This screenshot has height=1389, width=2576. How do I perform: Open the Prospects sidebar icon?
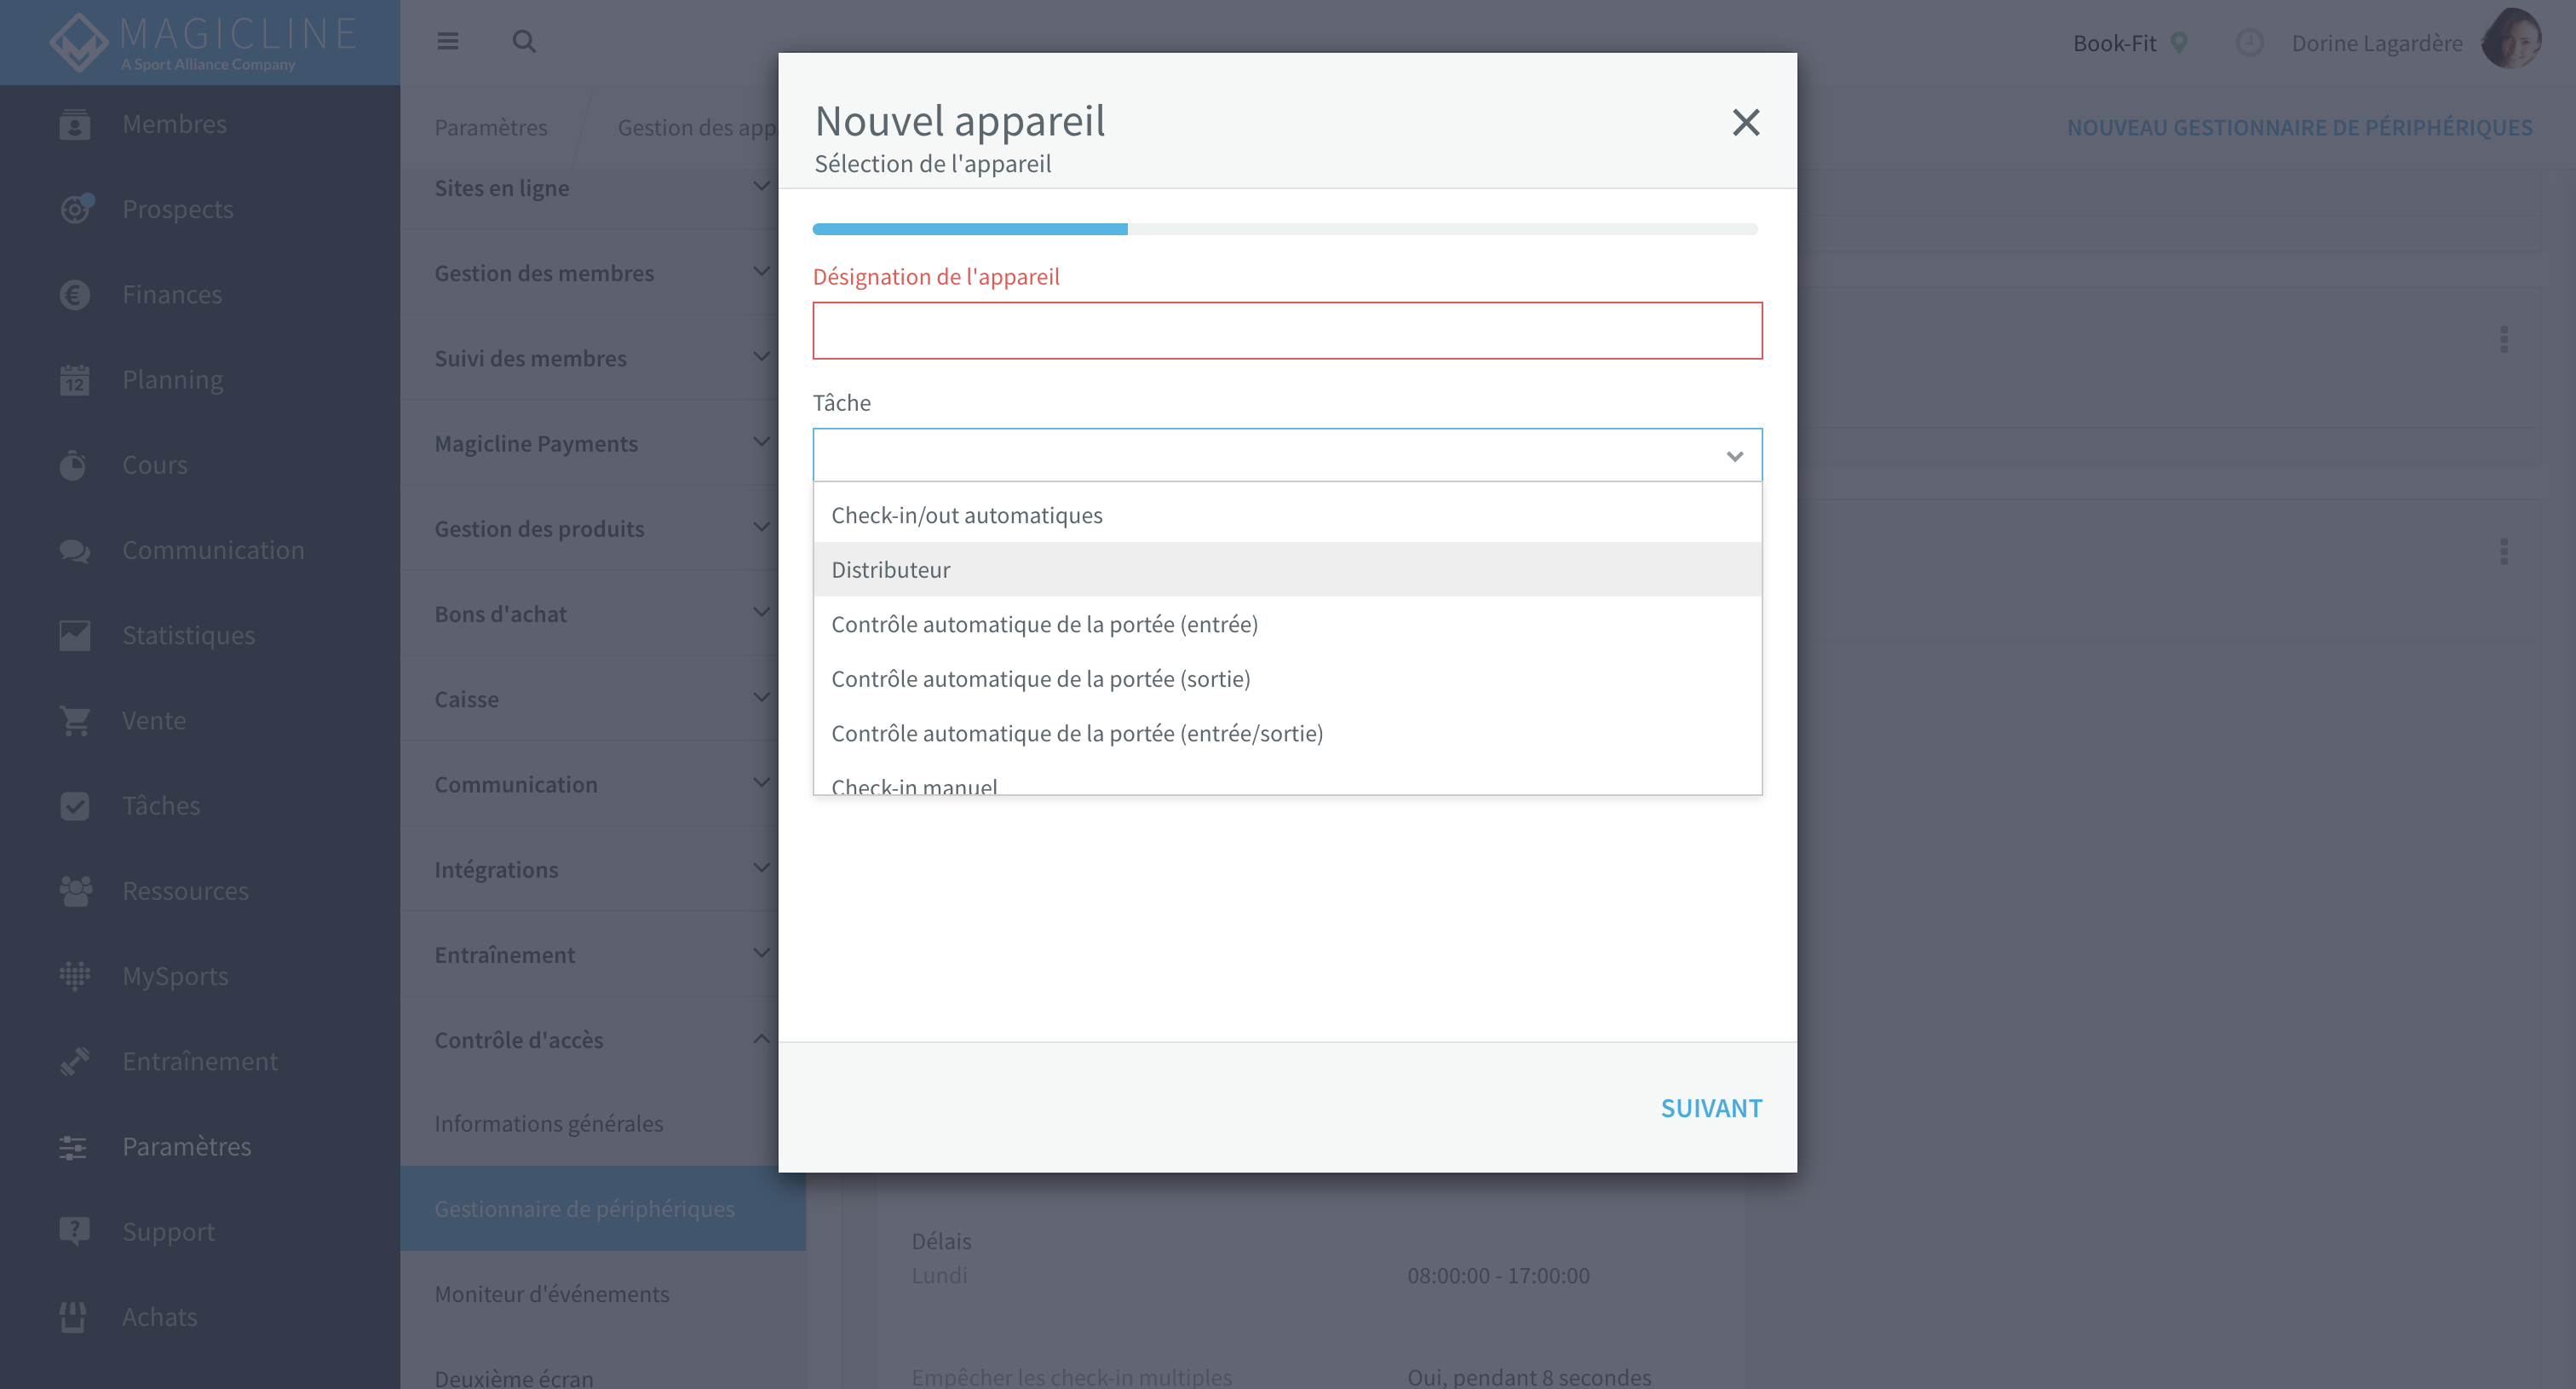tap(76, 209)
